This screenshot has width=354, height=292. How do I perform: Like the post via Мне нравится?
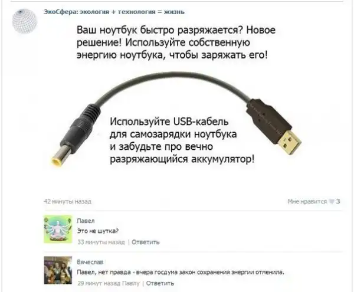tap(307, 201)
